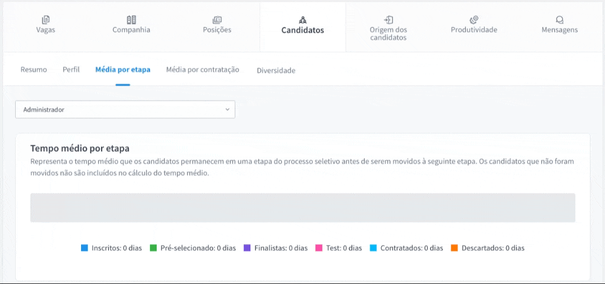
Task: Toggle the purple Finalistas legend swatch
Action: [x=247, y=248]
